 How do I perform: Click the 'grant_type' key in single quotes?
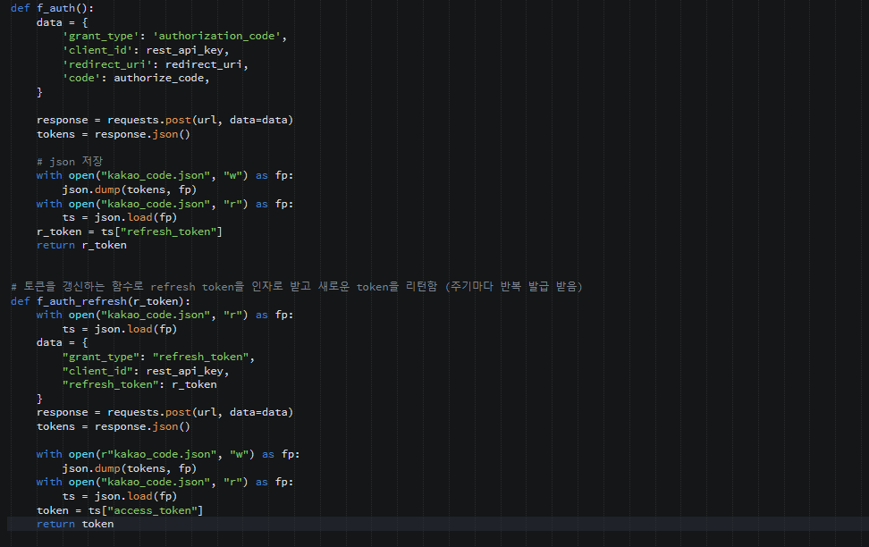coord(100,36)
